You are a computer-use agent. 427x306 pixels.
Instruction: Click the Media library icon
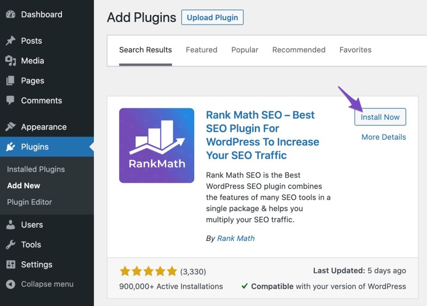[10, 61]
